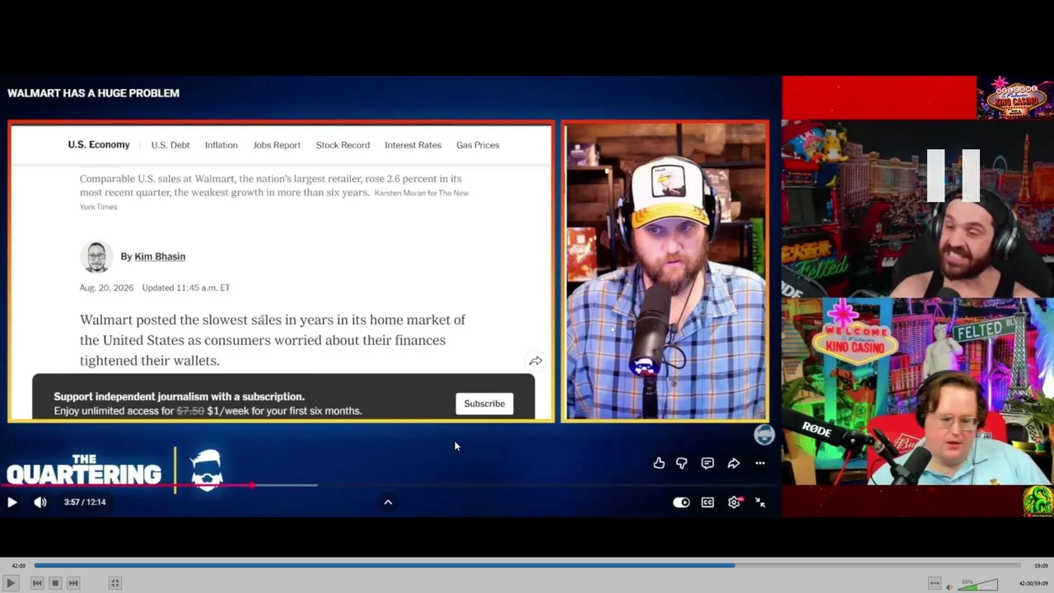1054x593 pixels.
Task: Click the video title 'WALMART HAS A HUGE PROBLEM'
Action: click(x=93, y=93)
